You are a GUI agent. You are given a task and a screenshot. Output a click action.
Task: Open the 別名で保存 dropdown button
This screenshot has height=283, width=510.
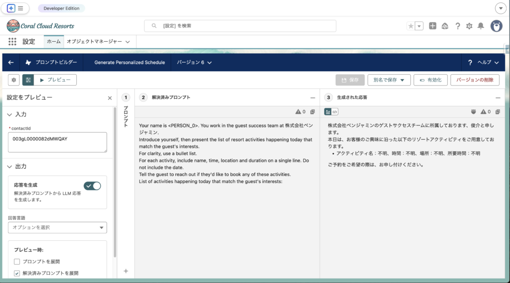click(x=388, y=80)
